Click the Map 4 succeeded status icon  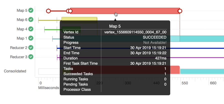tap(31, 29)
